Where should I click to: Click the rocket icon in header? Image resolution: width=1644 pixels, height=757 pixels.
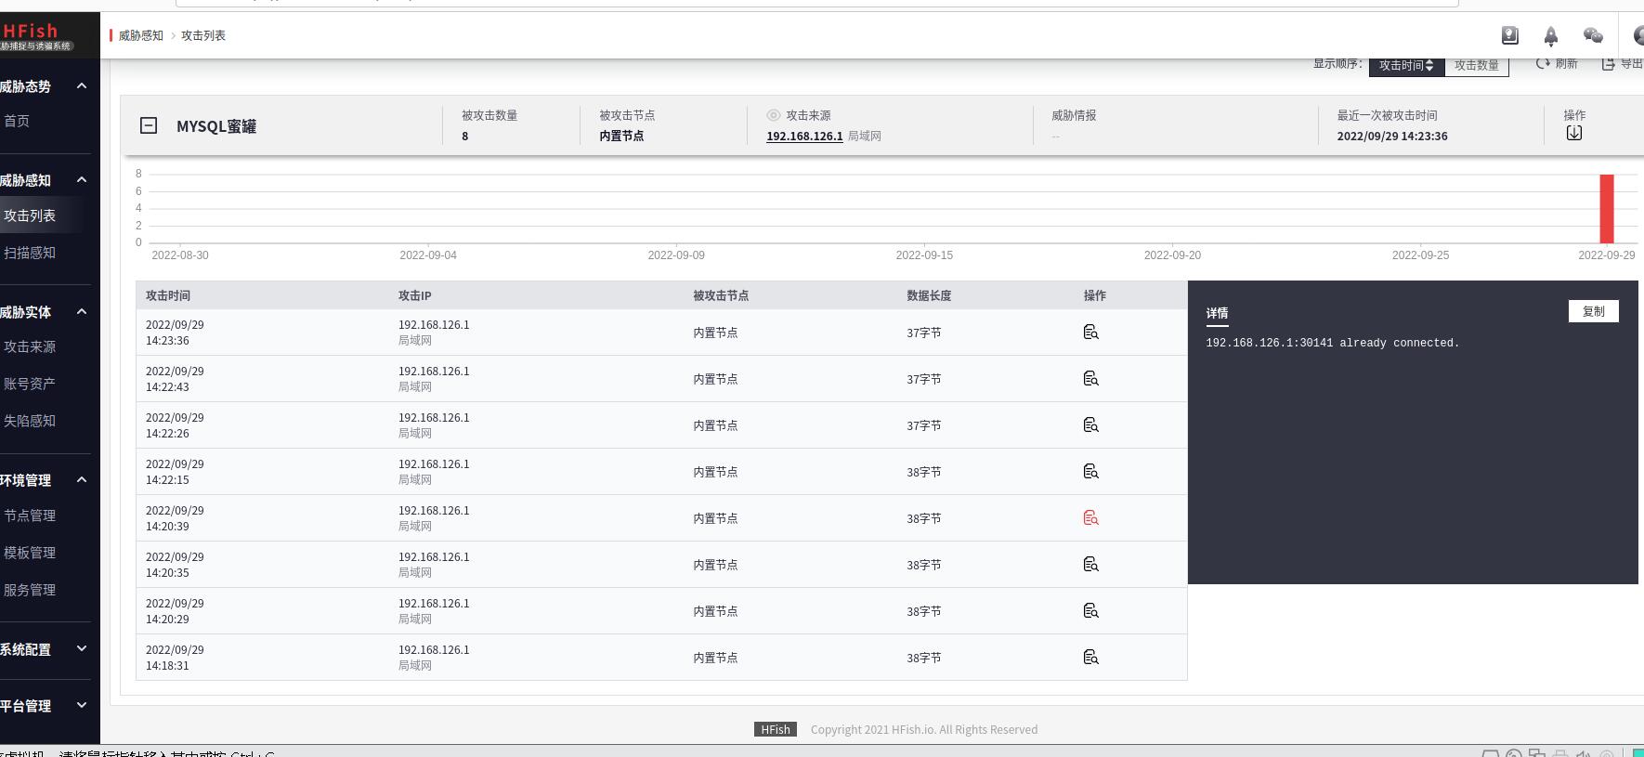pyautogui.click(x=1550, y=36)
